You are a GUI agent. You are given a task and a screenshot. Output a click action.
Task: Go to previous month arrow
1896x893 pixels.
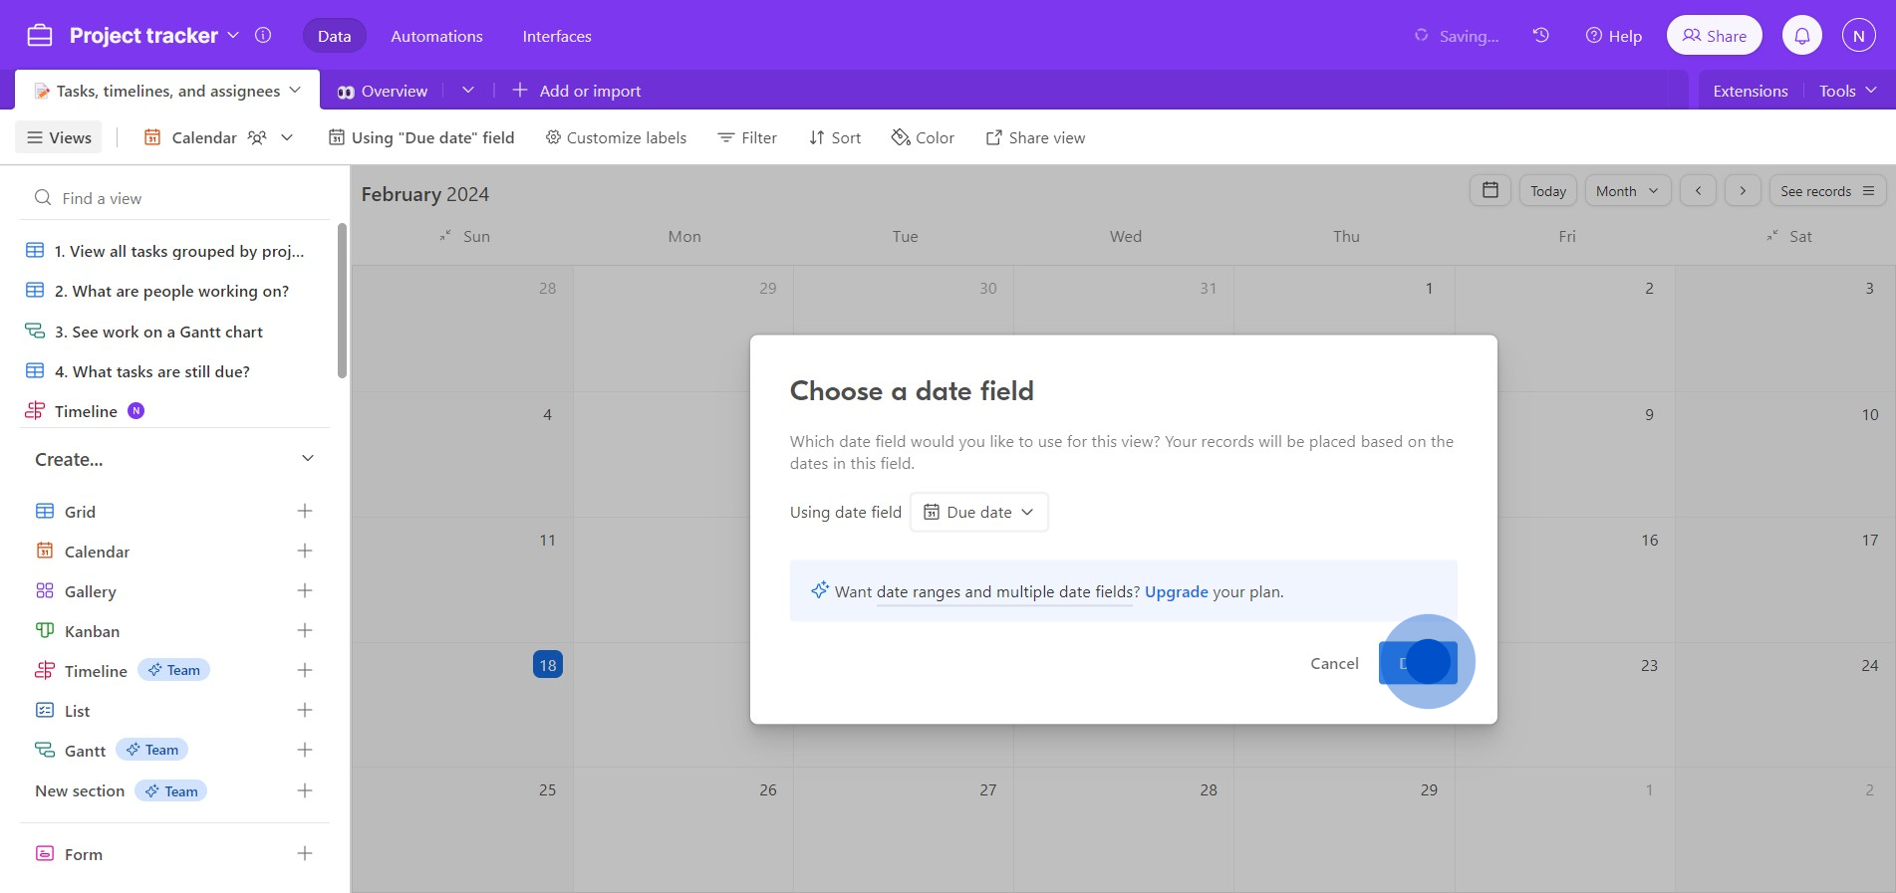point(1698,190)
